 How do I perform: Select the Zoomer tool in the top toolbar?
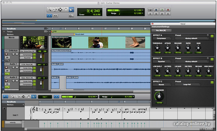pos(49,10)
